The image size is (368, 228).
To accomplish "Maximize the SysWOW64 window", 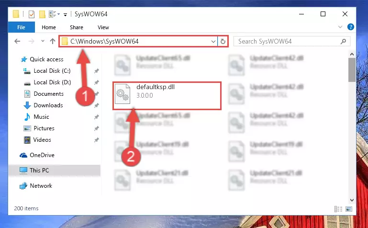I will (323, 14).
